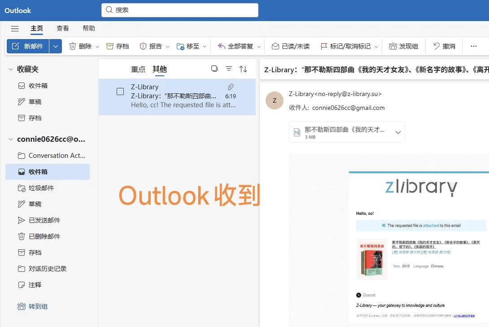Open the 报告 dropdown arrow
489x327 pixels.
168,47
